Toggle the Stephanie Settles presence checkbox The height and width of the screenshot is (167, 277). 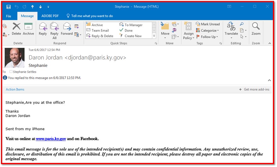pos(11,72)
